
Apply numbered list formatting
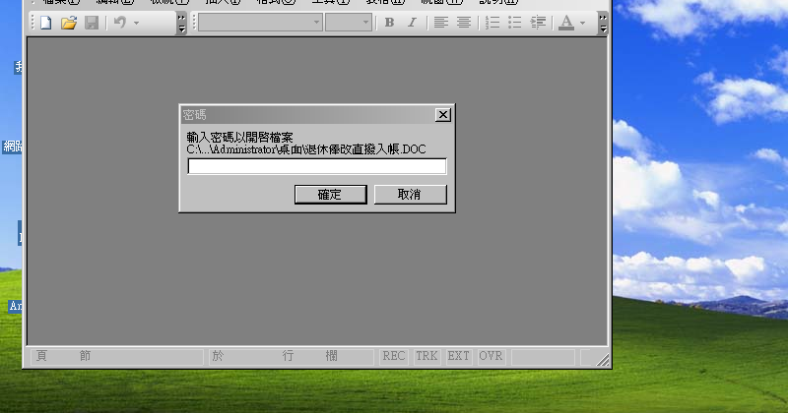tap(492, 23)
